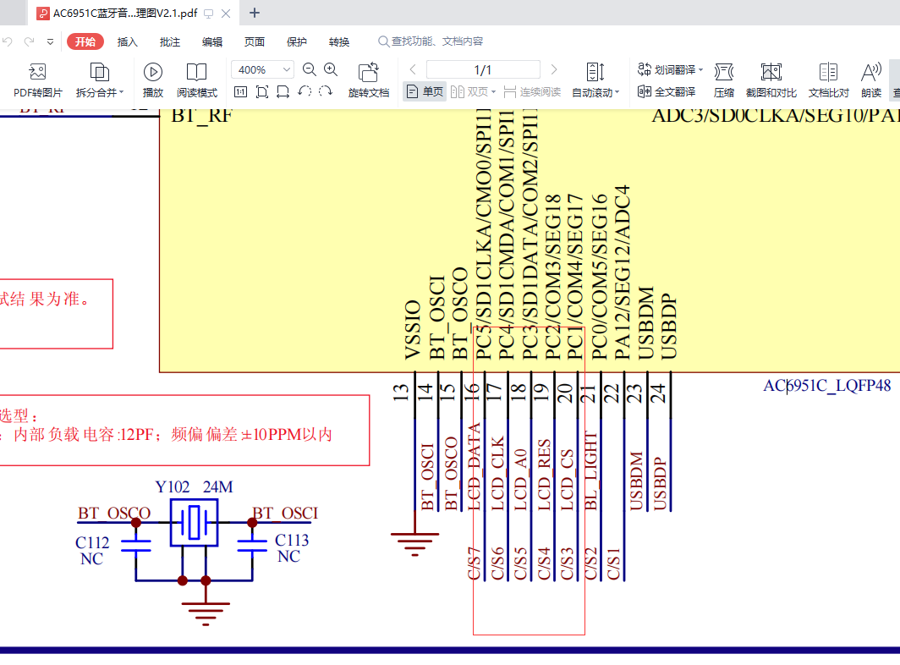Click the 1/1 page number field
Image resolution: width=900 pixels, height=665 pixels.
pos(483,69)
